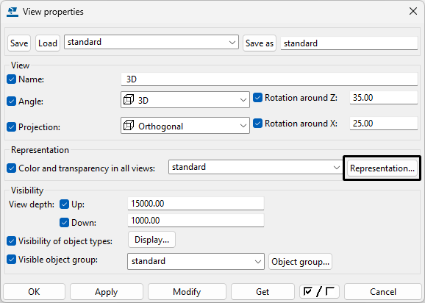Click the Apply button
The width and height of the screenshot is (425, 303).
[x=106, y=292]
